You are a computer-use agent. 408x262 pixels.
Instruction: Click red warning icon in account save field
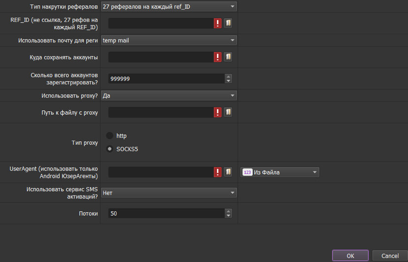pos(217,57)
